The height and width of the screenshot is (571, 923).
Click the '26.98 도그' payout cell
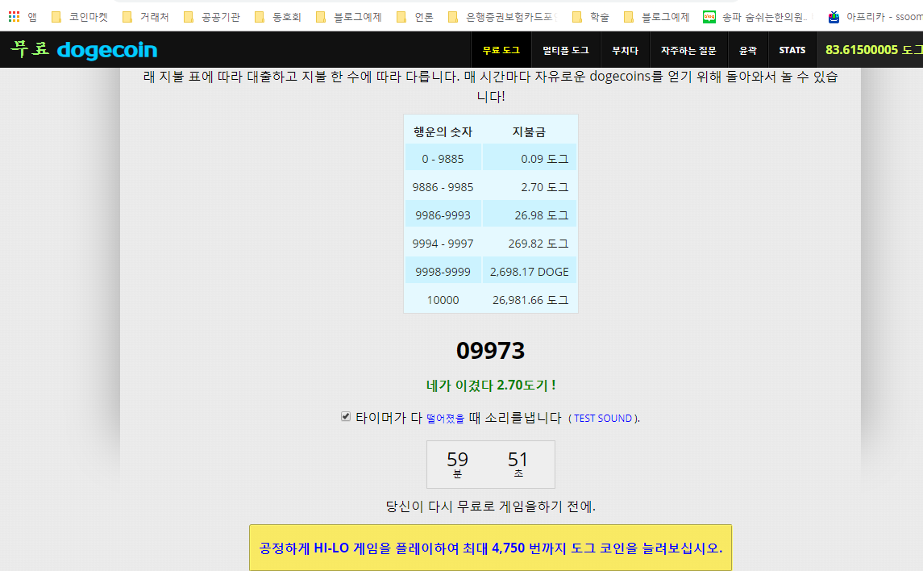coord(530,215)
